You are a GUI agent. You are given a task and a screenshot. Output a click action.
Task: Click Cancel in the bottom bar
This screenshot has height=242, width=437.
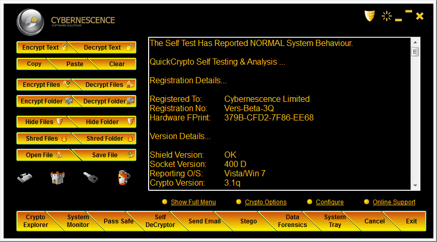tap(374, 221)
